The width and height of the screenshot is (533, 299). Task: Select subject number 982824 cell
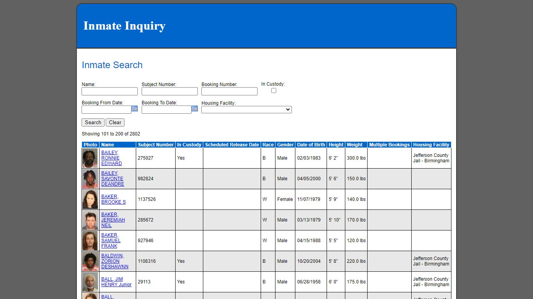pos(156,179)
